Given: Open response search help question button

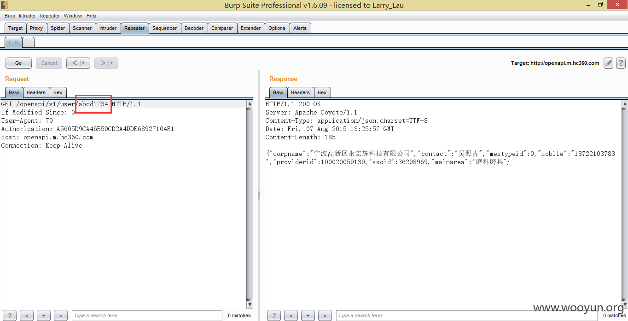Looking at the screenshot, I should [x=273, y=315].
